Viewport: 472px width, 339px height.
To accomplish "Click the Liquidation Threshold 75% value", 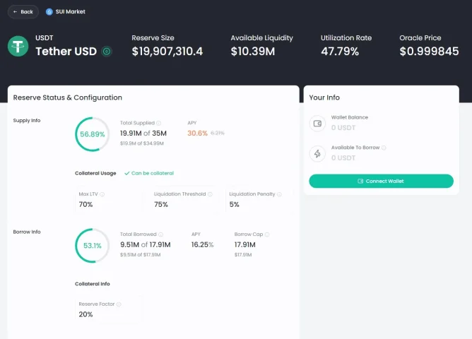I will pos(161,205).
